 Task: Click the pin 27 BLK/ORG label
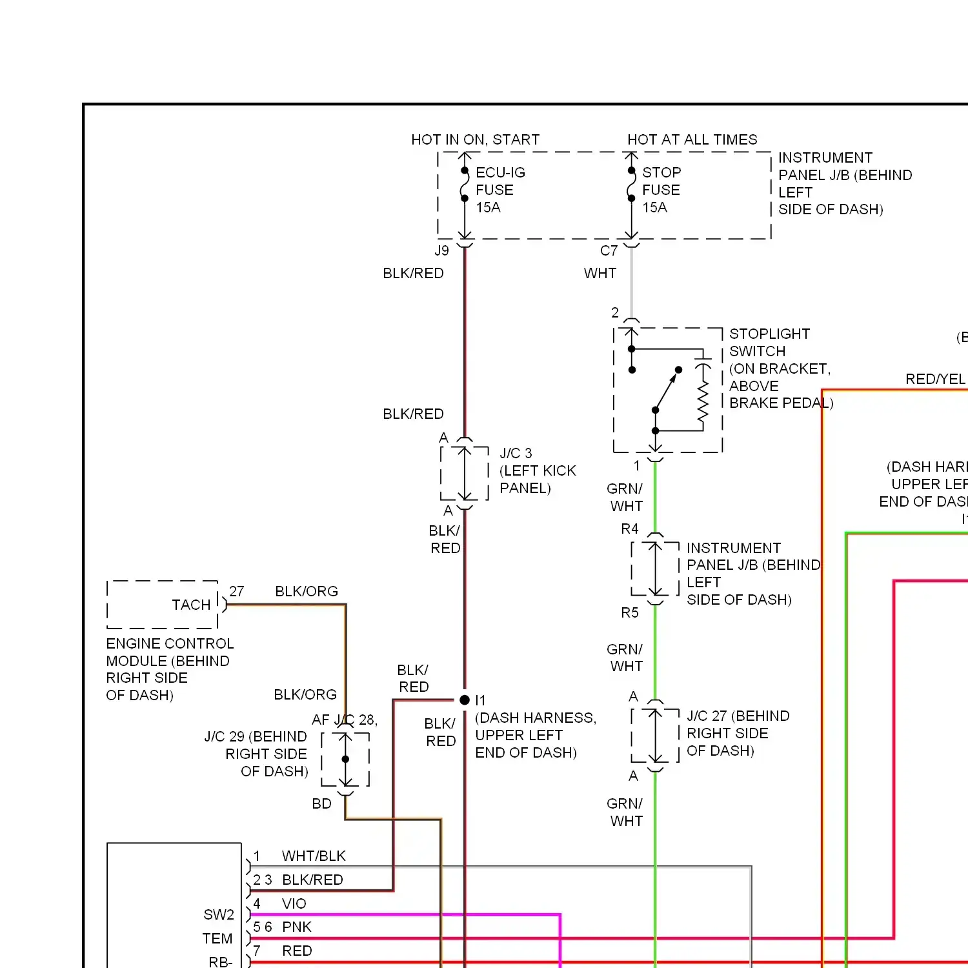[x=283, y=591]
